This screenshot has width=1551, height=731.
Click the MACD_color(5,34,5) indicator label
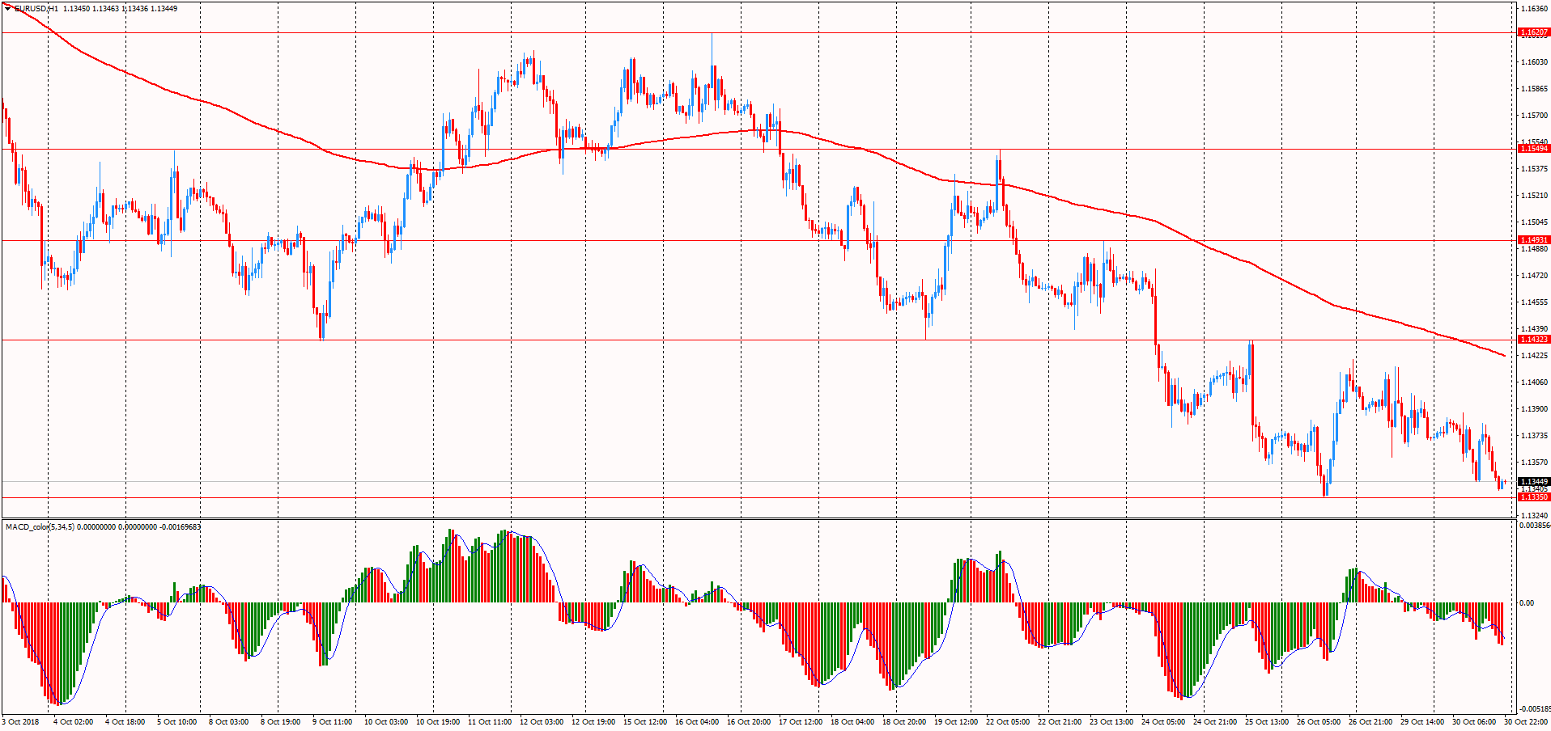[40, 527]
